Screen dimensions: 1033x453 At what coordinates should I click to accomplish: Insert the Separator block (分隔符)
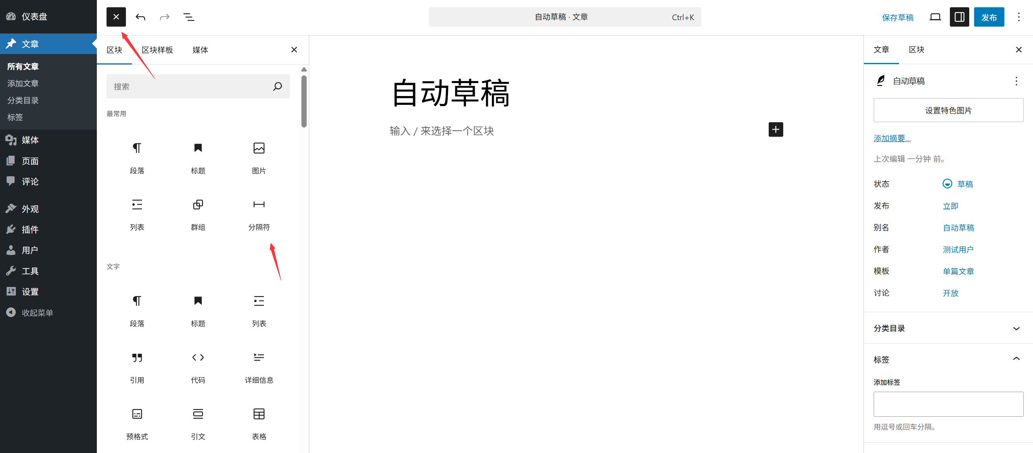point(259,215)
